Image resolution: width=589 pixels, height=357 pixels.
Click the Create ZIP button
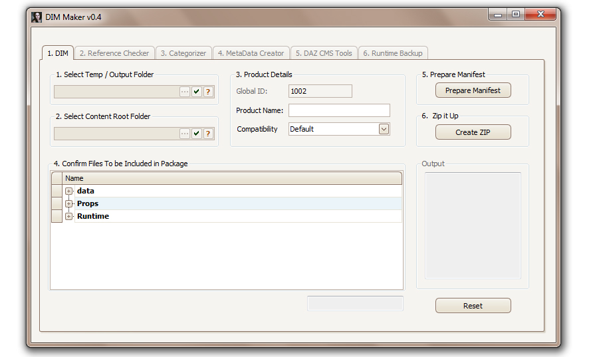pyautogui.click(x=473, y=132)
